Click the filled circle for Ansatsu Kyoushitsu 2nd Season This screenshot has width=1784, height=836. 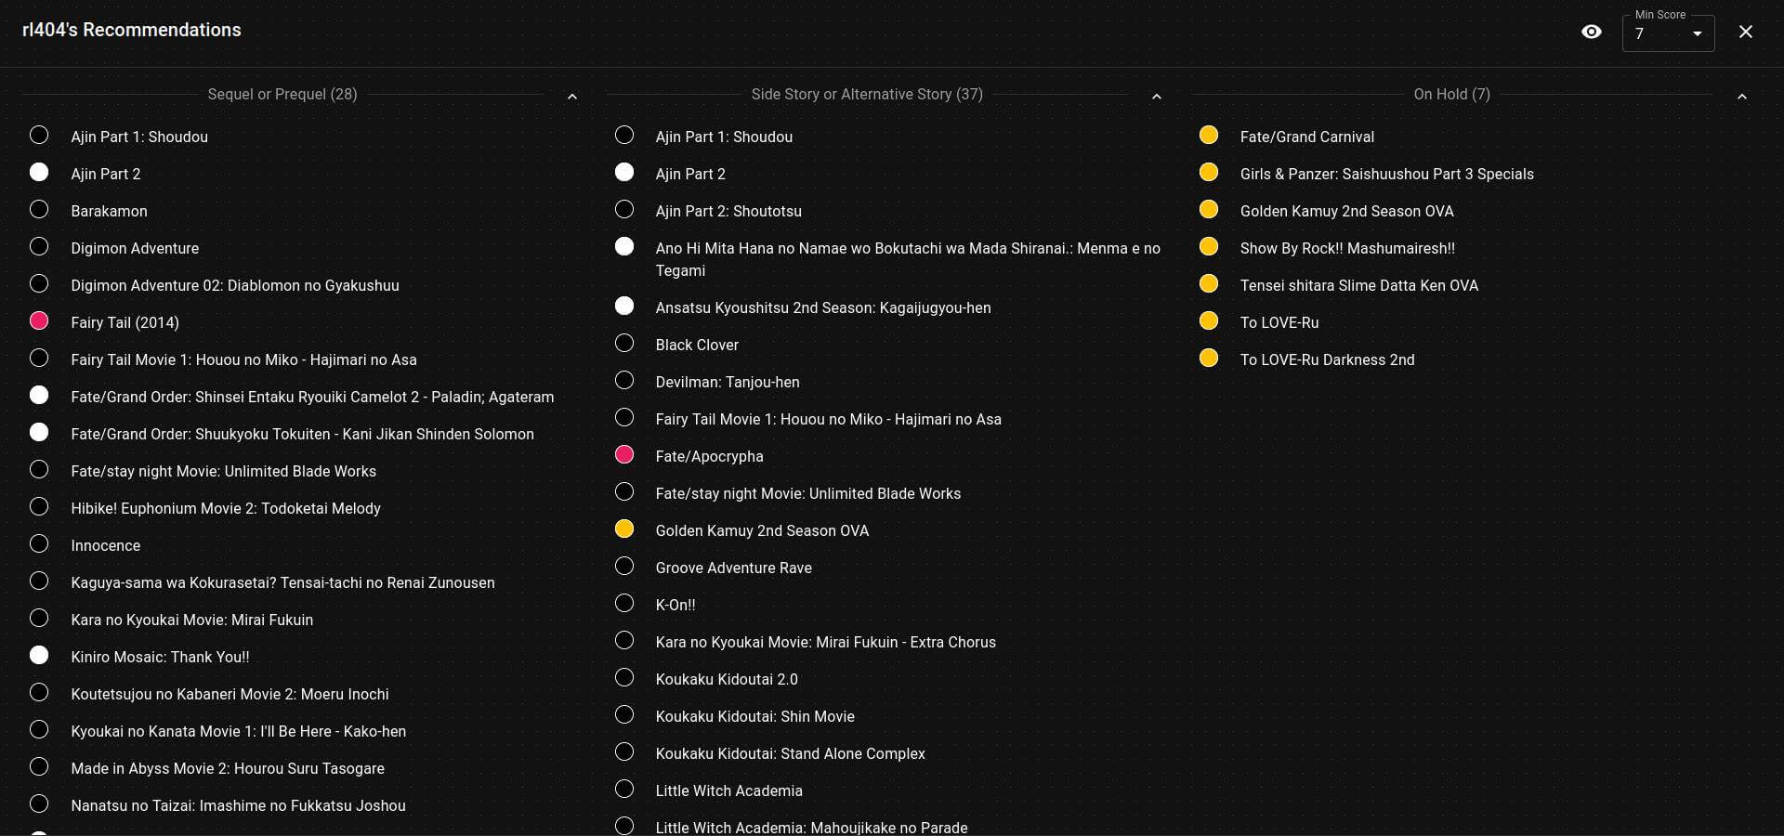click(x=624, y=306)
